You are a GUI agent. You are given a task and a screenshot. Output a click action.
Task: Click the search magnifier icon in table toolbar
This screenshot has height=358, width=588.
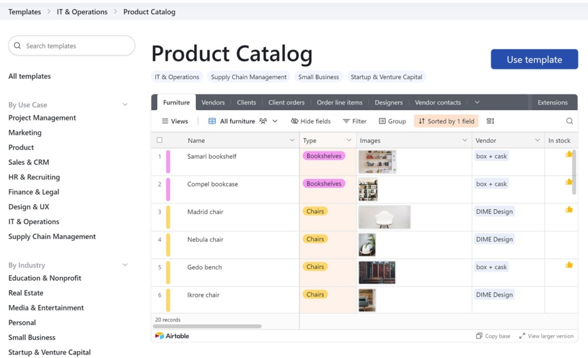pyautogui.click(x=569, y=121)
